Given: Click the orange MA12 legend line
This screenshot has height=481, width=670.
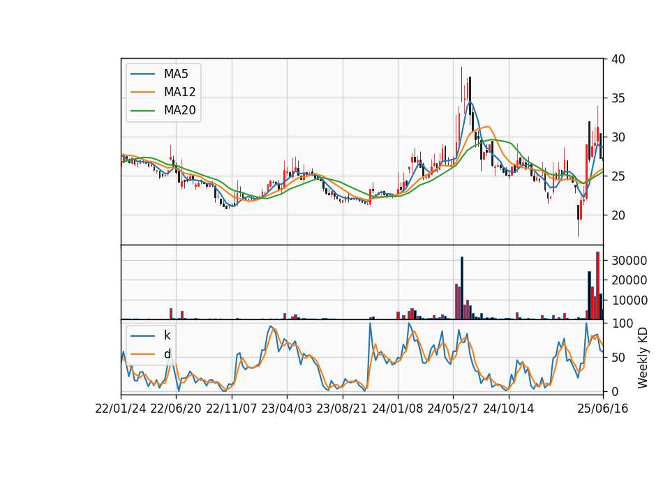Looking at the screenshot, I should [x=142, y=92].
